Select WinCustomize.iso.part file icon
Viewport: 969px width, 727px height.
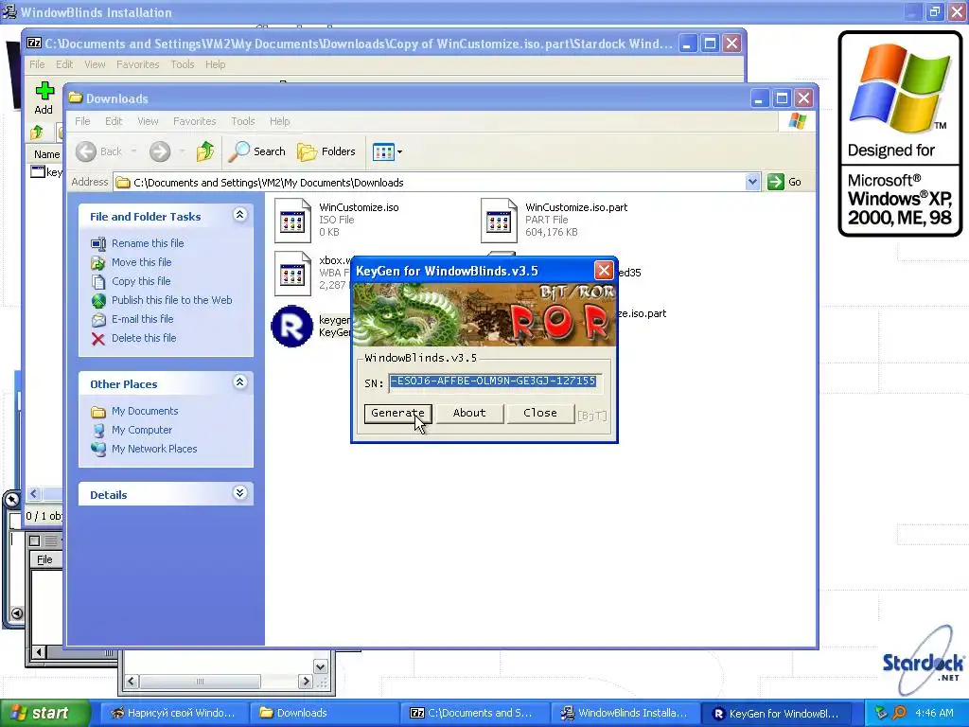[499, 220]
